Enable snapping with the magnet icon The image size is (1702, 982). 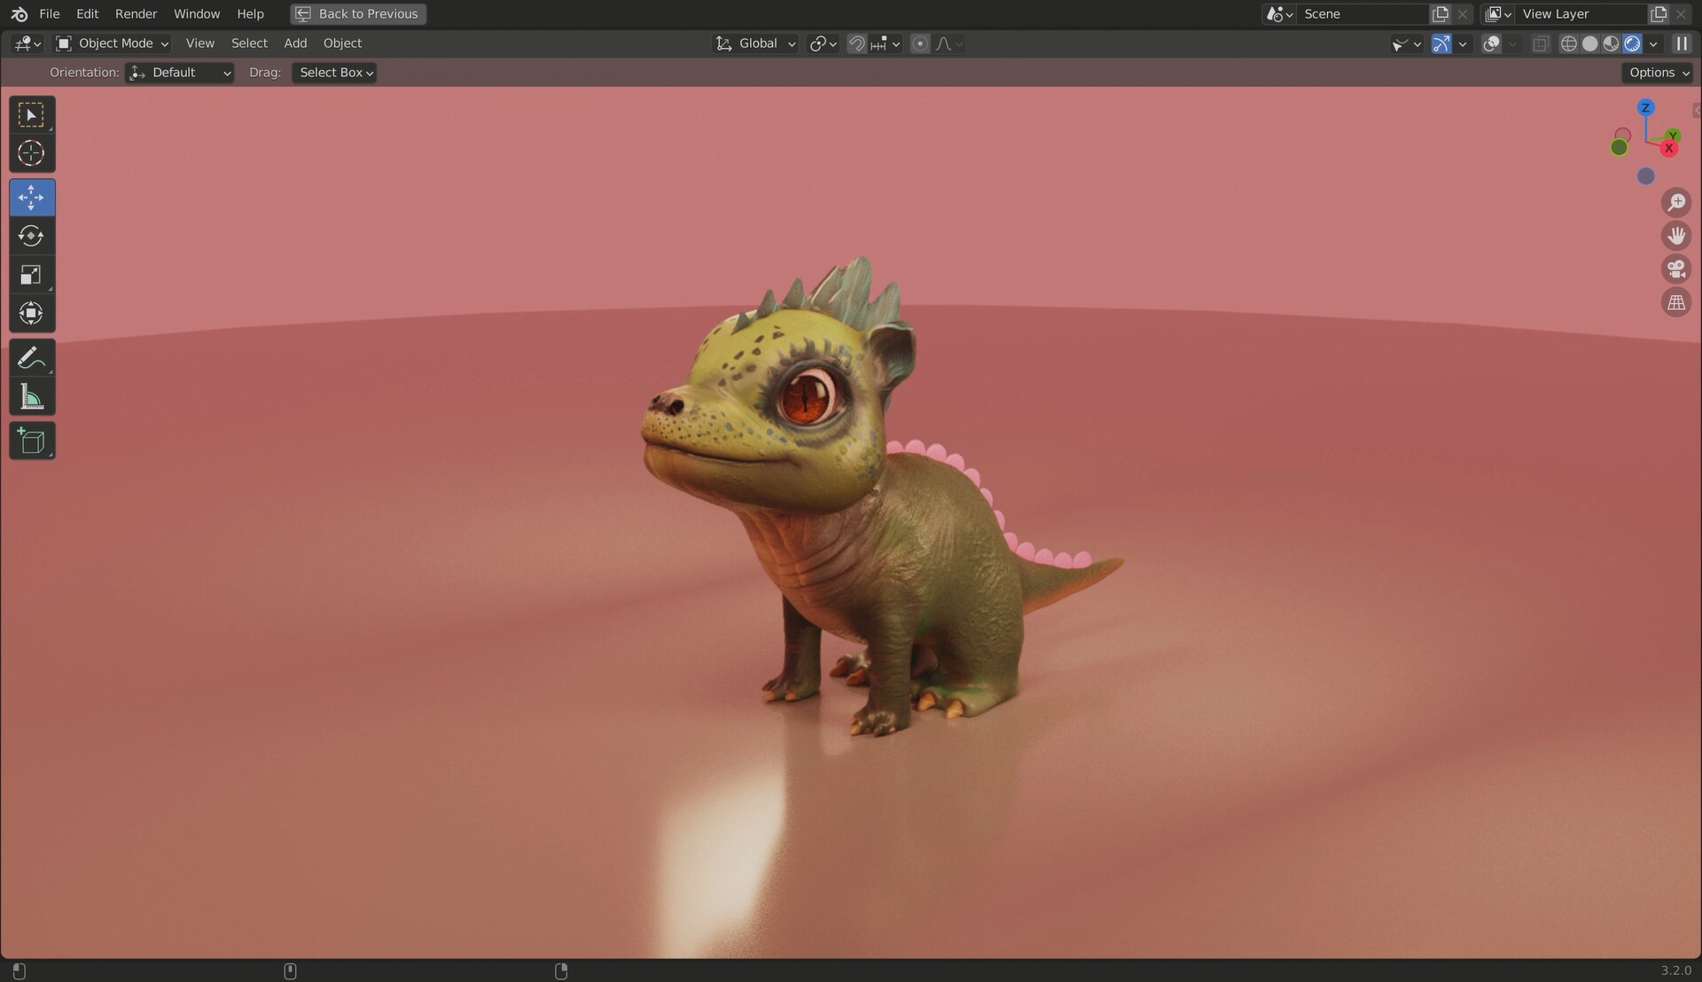(x=856, y=43)
